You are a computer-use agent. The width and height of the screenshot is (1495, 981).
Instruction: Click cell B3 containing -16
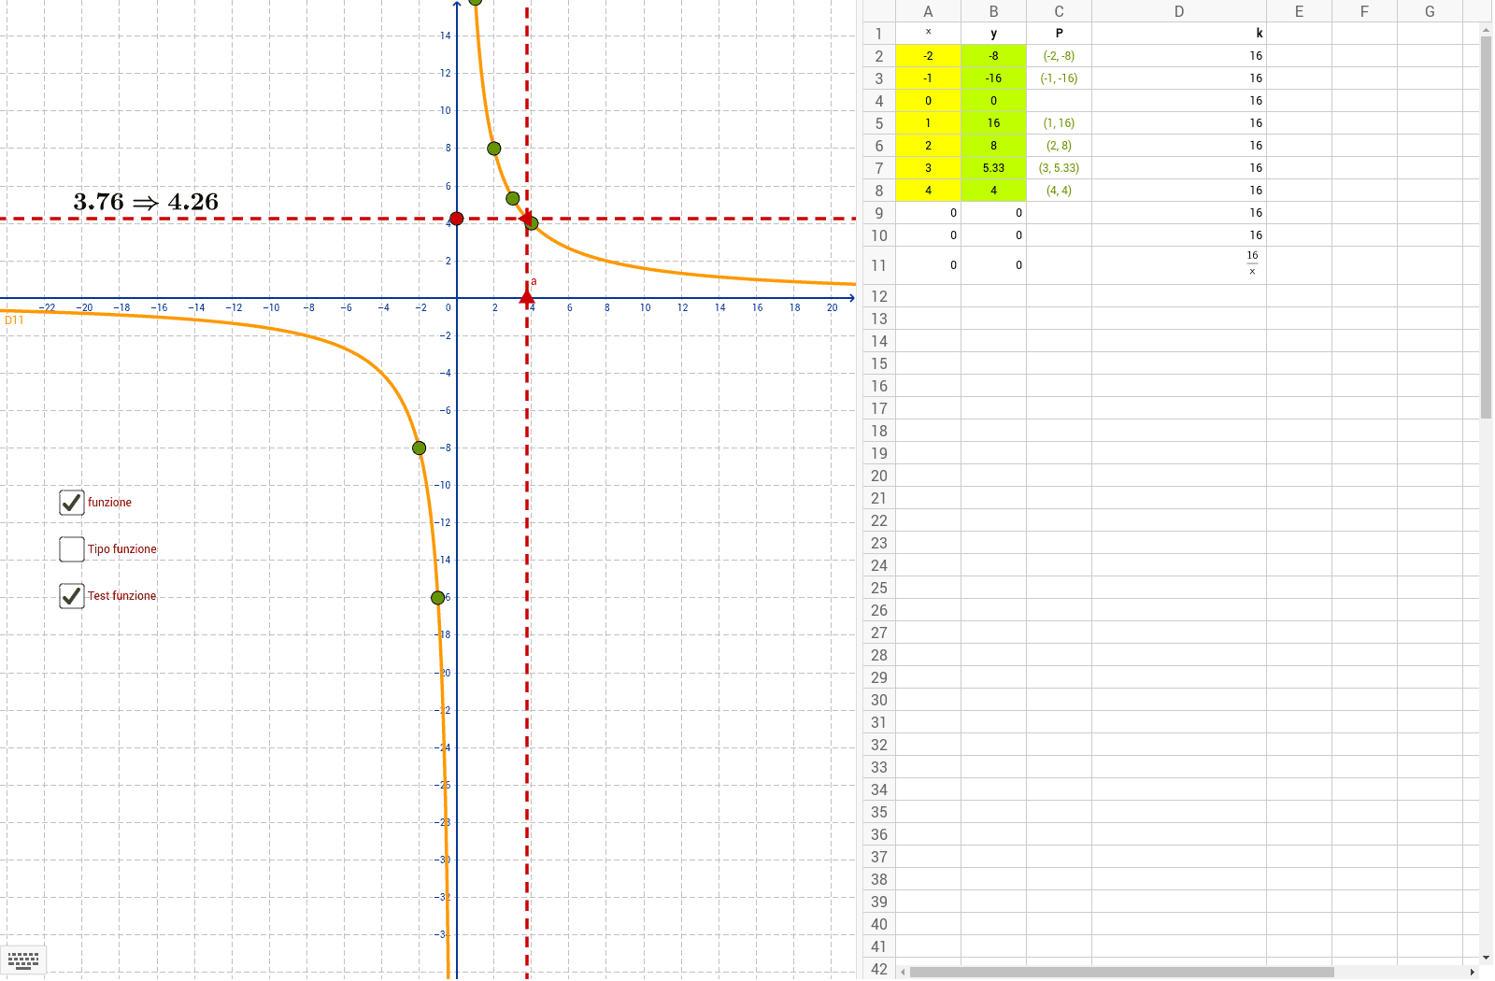(x=993, y=78)
